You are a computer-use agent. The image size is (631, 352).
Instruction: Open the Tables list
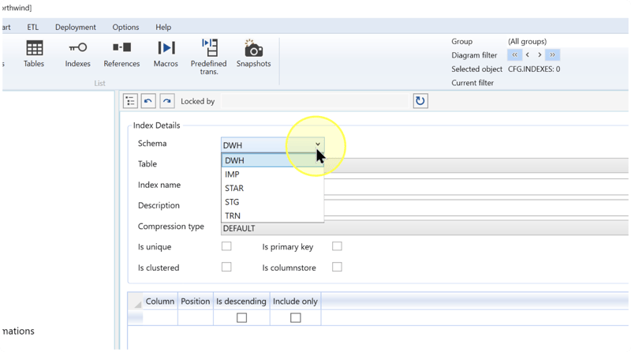[x=34, y=54]
